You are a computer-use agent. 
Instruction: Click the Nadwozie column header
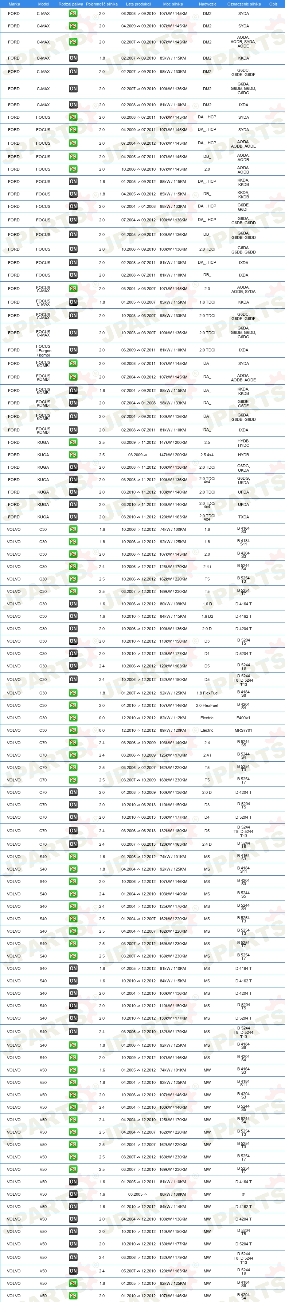207,4
